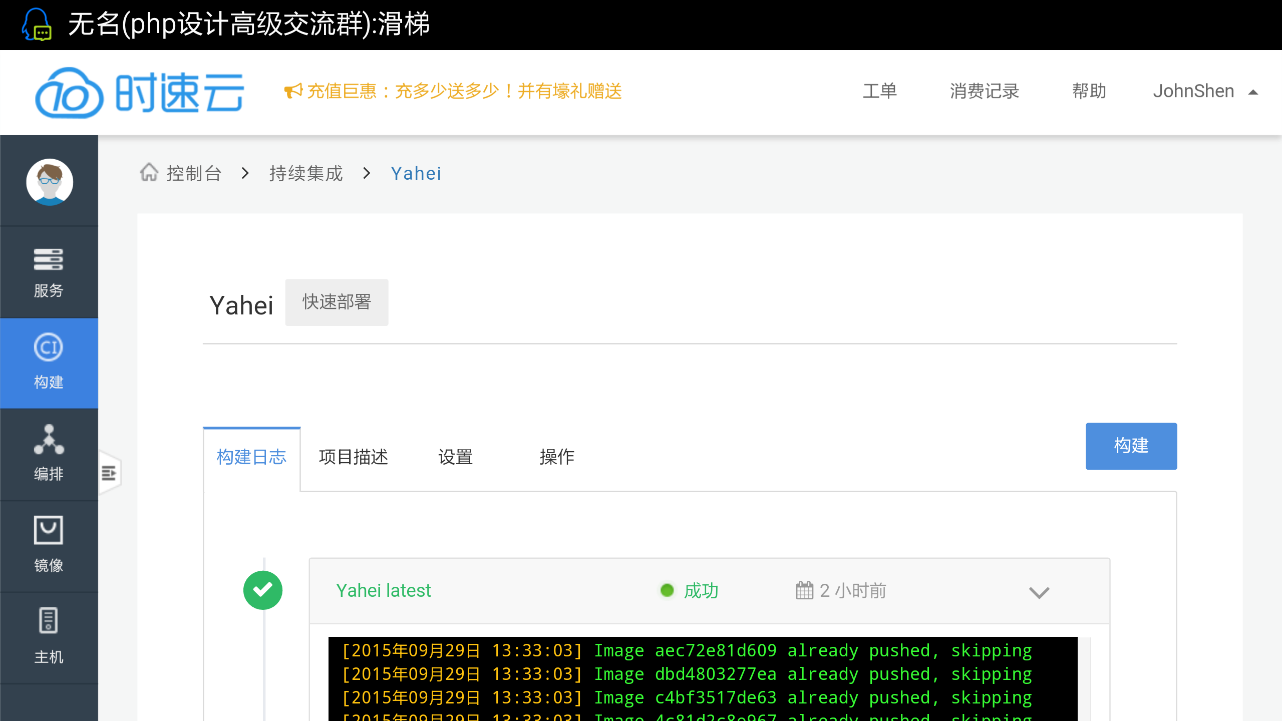Click the user avatar in sidebar
1282x721 pixels.
(50, 182)
